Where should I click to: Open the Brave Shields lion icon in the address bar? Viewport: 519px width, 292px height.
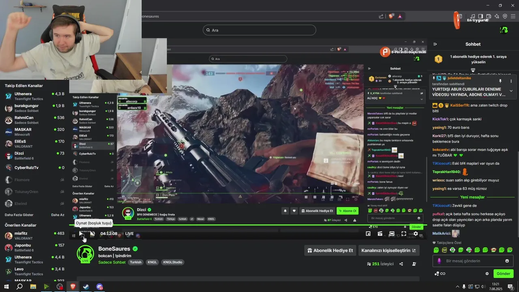391,16
